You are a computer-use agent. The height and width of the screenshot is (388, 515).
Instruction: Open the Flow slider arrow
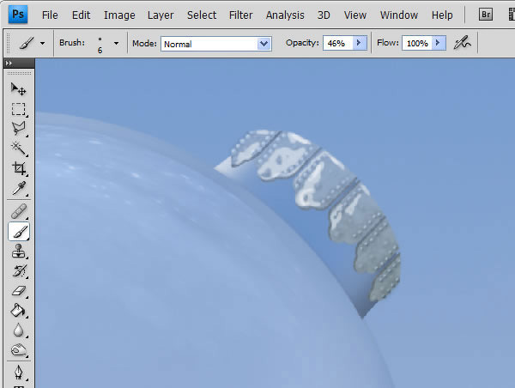point(438,43)
